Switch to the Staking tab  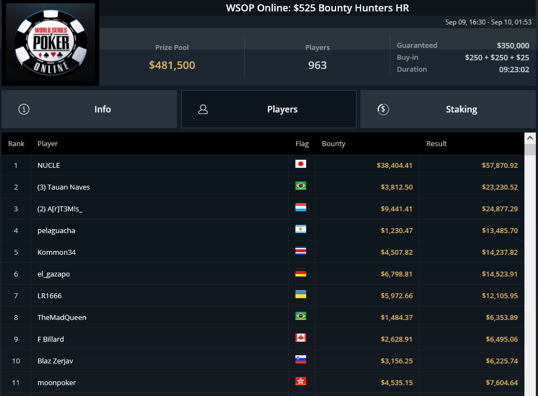(x=448, y=109)
